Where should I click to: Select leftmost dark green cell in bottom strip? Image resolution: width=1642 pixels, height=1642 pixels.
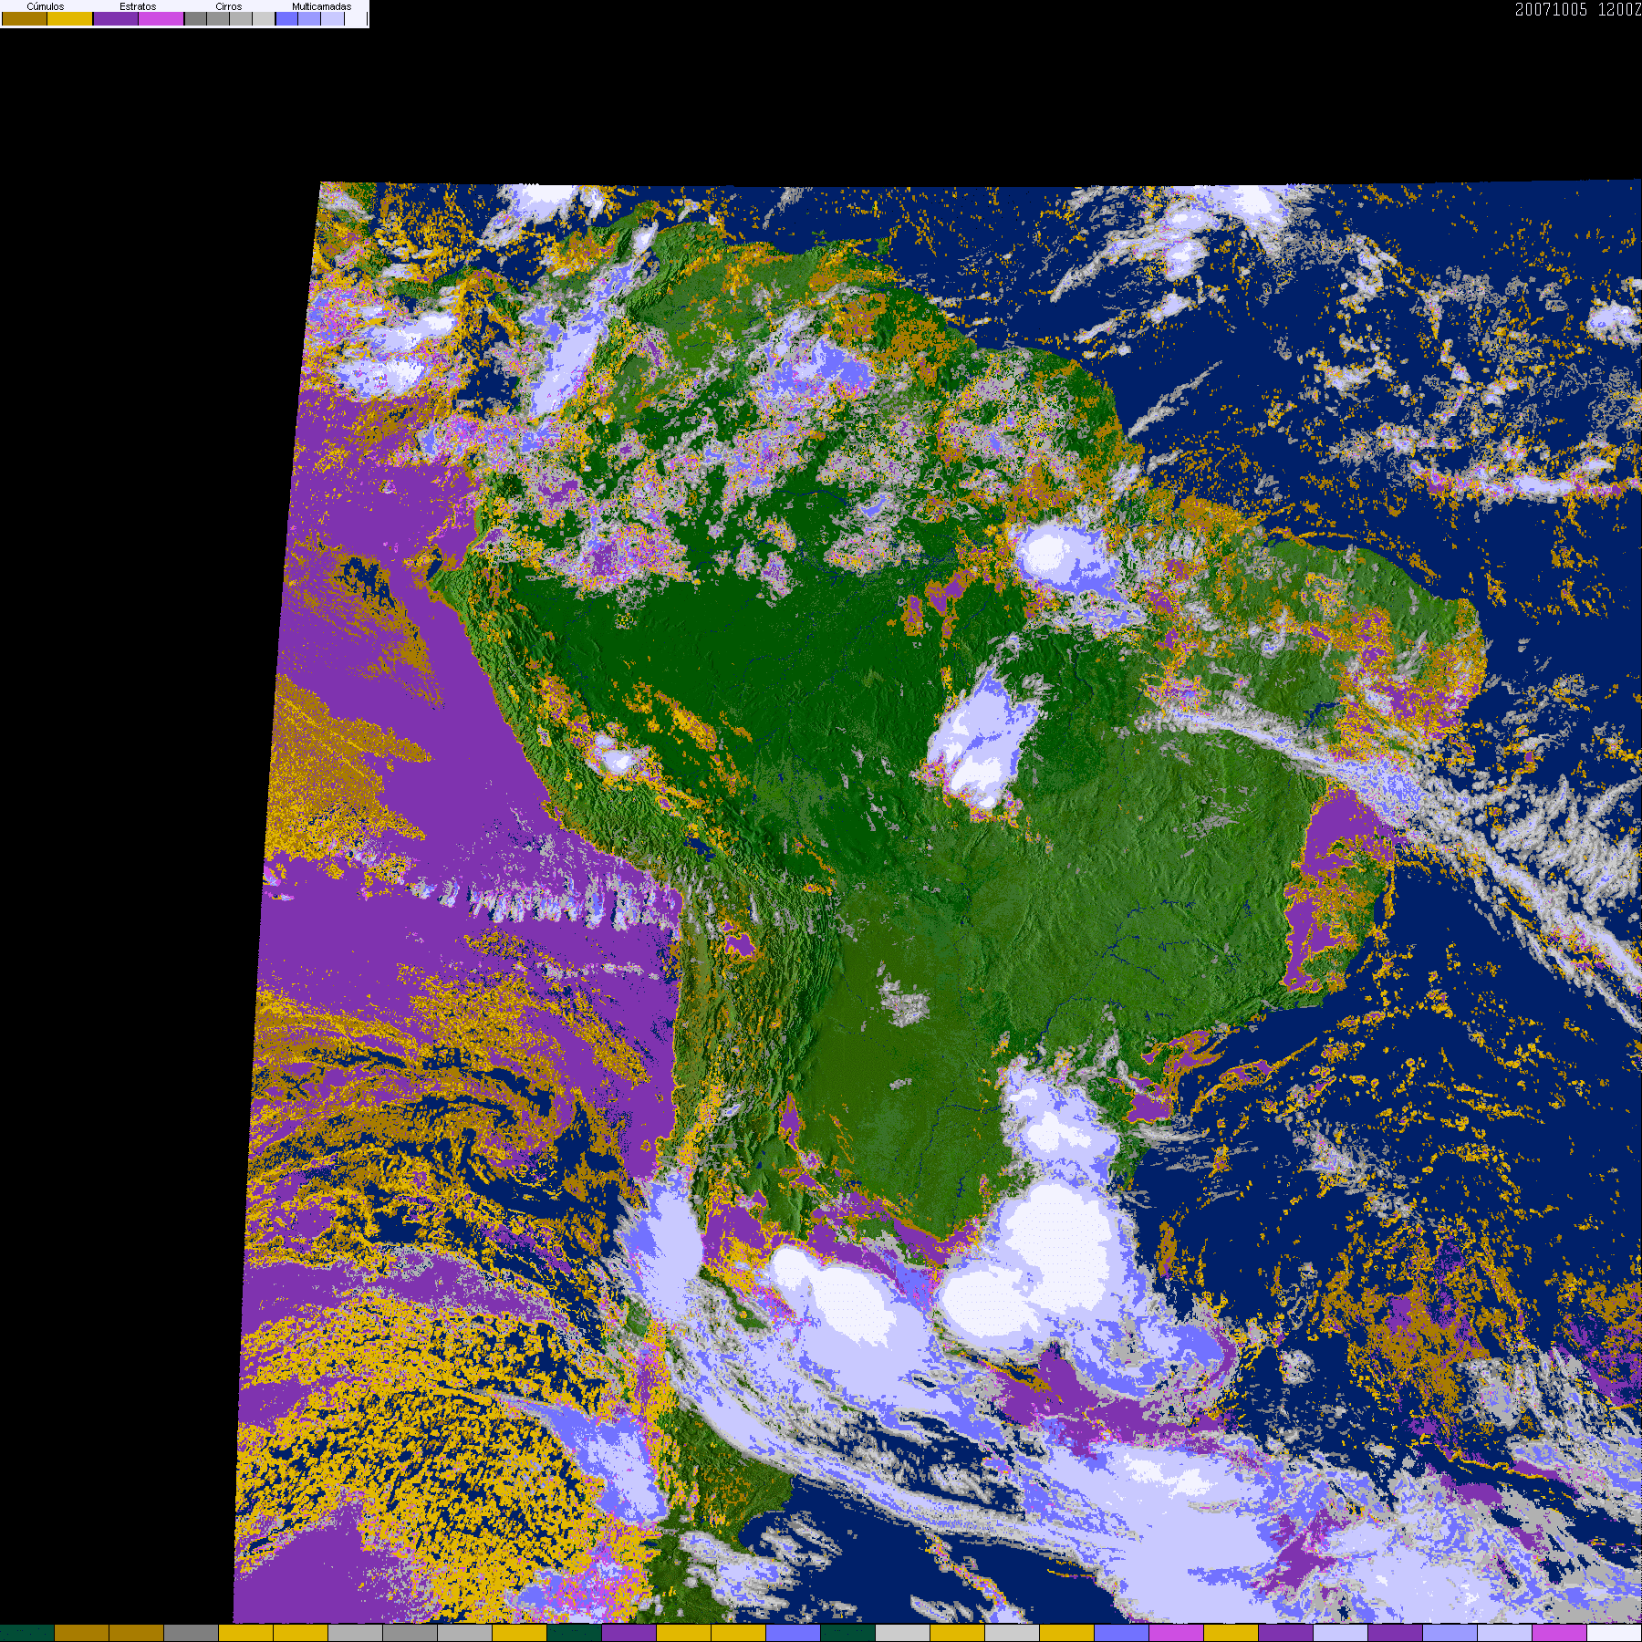(x=27, y=1633)
